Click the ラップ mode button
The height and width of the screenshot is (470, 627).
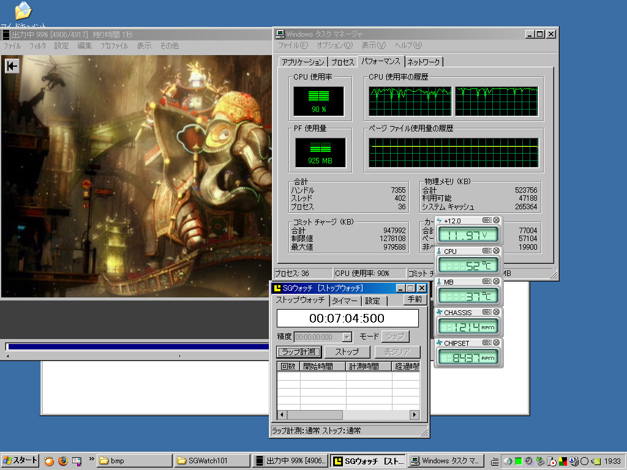[395, 337]
